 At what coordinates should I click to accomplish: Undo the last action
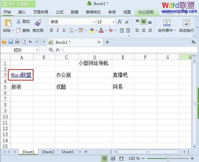pyautogui.click(x=30, y=42)
